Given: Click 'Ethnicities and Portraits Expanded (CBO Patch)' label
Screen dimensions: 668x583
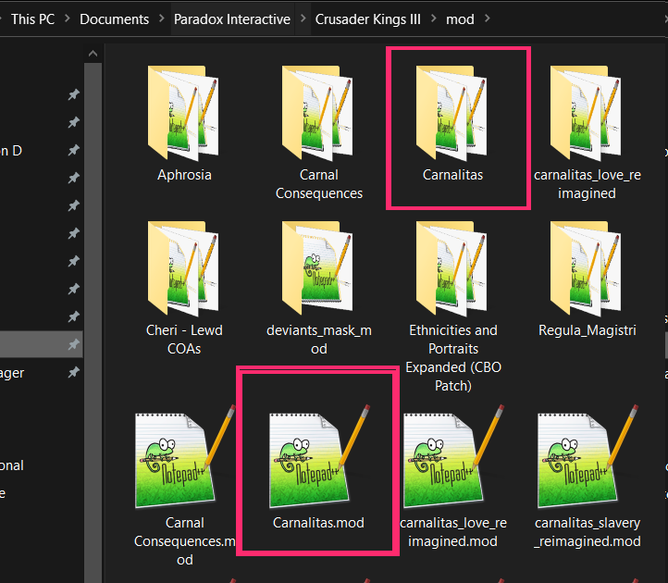Looking at the screenshot, I should pyautogui.click(x=452, y=358).
